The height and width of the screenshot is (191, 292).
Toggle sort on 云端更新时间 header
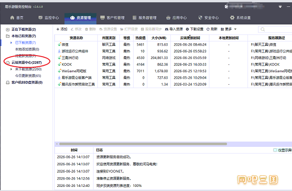point(190,38)
